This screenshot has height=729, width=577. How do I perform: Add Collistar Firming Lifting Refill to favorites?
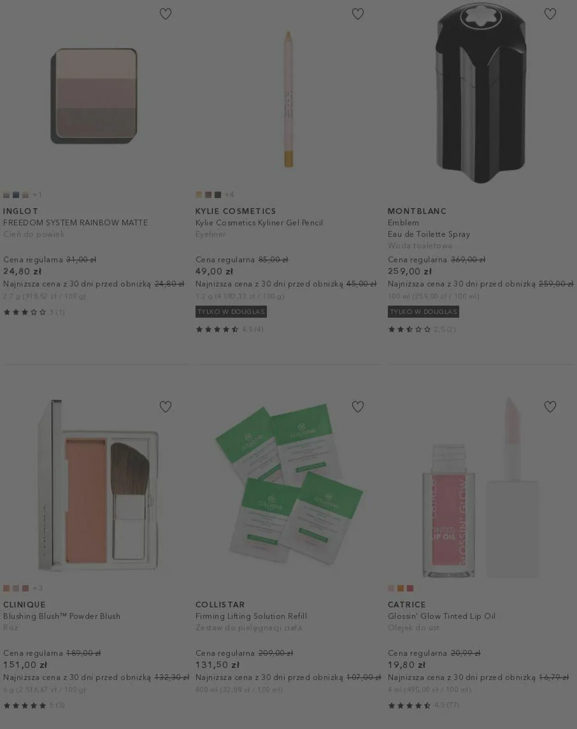tap(358, 407)
